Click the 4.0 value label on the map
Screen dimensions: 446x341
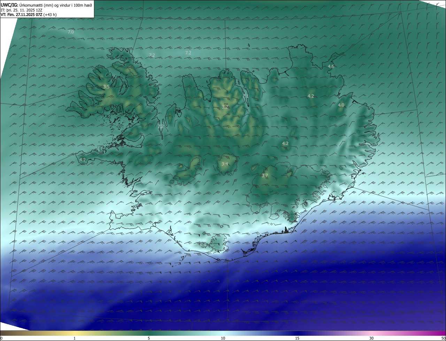pos(341,105)
